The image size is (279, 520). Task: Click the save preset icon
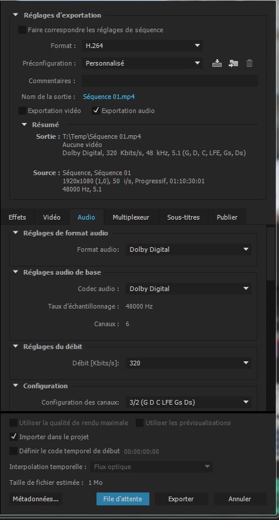coord(216,63)
